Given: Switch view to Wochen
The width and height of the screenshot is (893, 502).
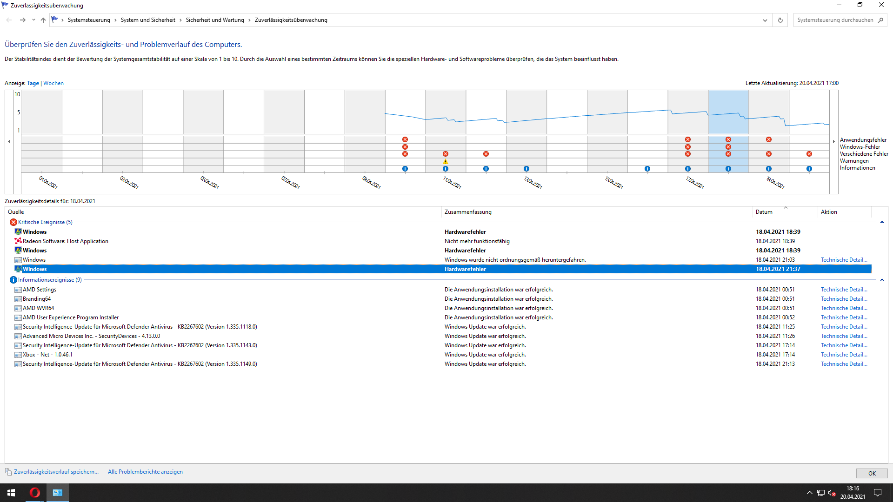Looking at the screenshot, I should (53, 83).
